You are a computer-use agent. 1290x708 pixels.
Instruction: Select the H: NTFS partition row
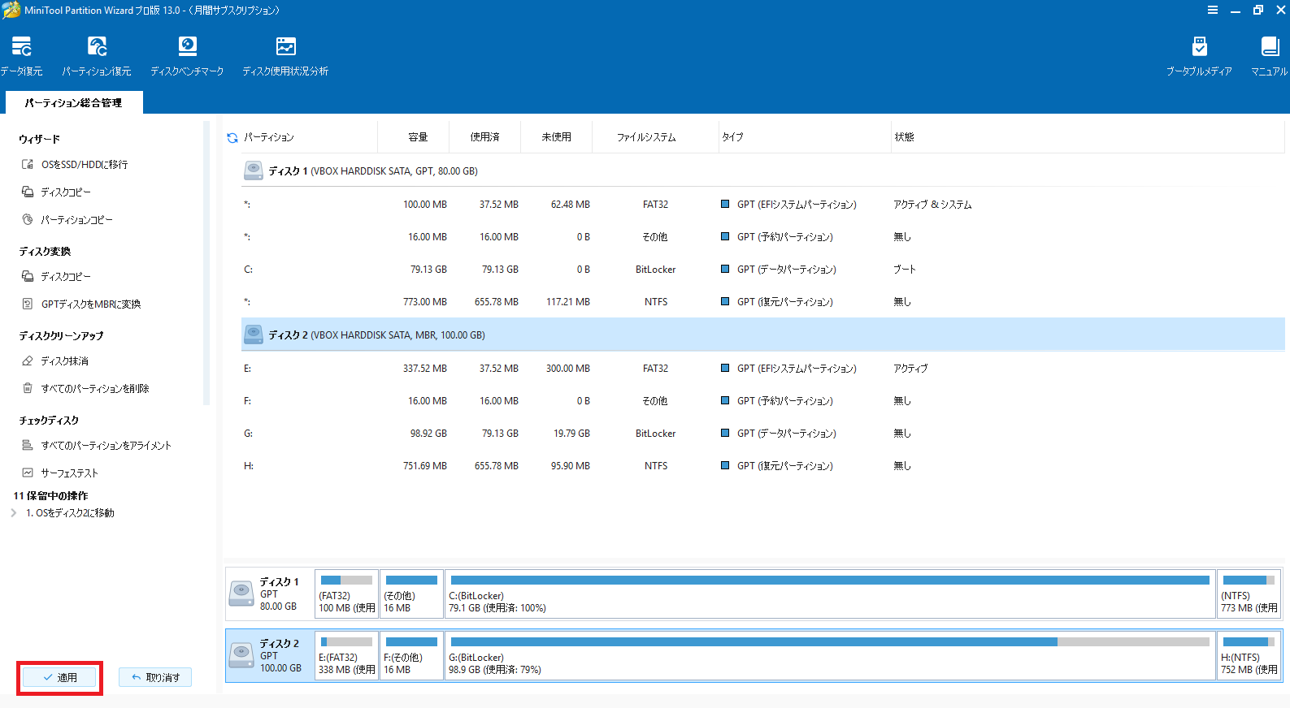[x=762, y=466]
